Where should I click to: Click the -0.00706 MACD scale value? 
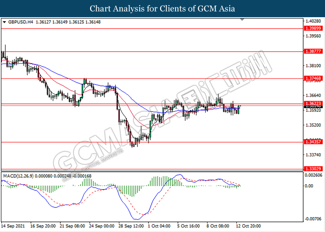pos(313,219)
